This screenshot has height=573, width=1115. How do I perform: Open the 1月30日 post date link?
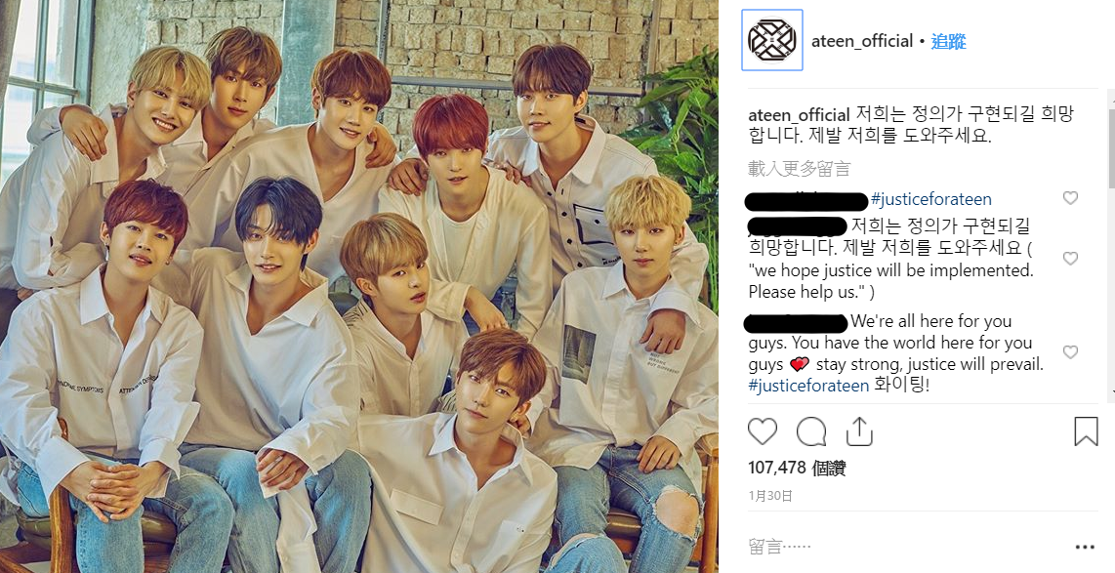770,496
